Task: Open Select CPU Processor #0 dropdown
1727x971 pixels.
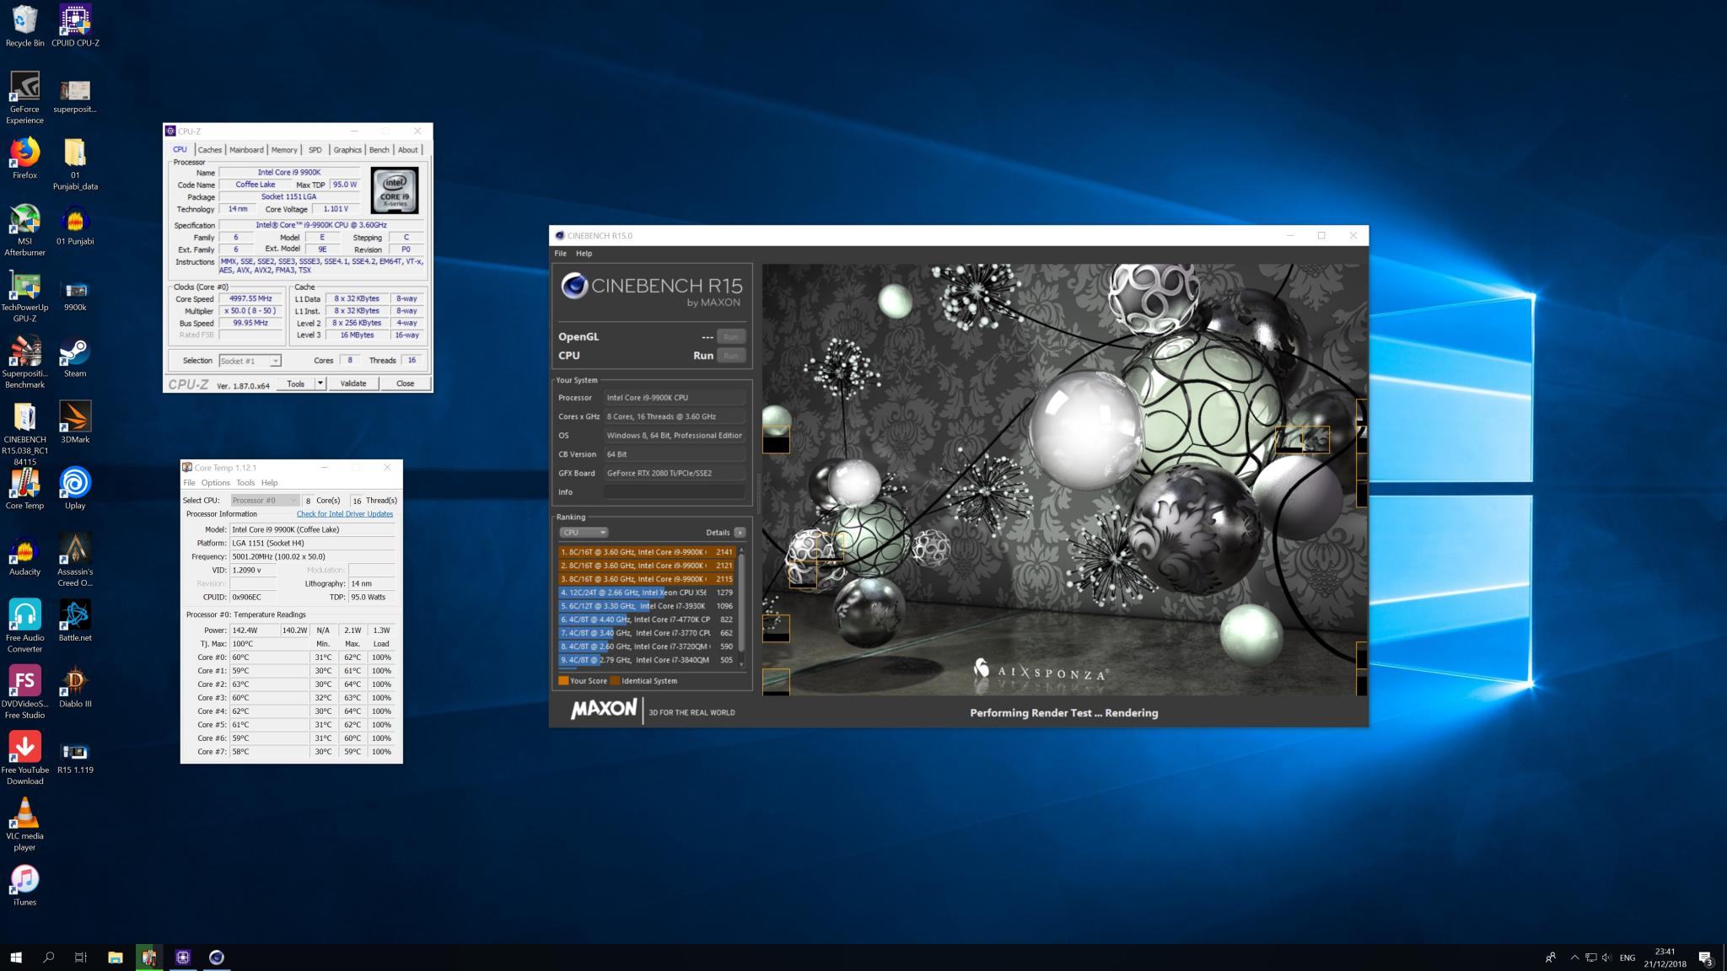Action: click(265, 501)
